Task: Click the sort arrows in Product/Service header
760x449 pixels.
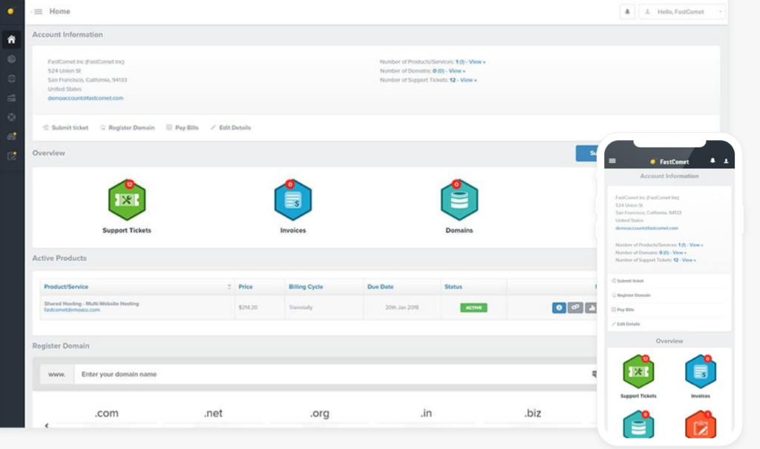Action: click(x=229, y=287)
